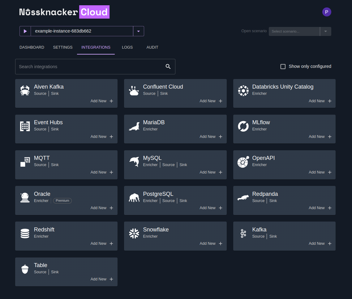Open the Audit tab
Viewport: 352px width, 299px height.
point(152,47)
